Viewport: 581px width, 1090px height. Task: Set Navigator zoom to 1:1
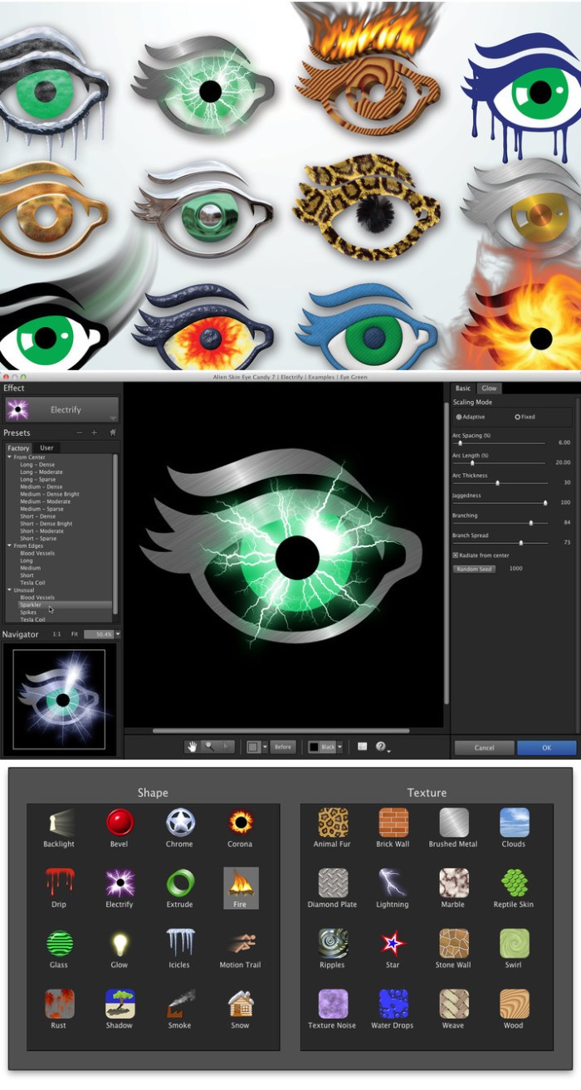pos(56,634)
